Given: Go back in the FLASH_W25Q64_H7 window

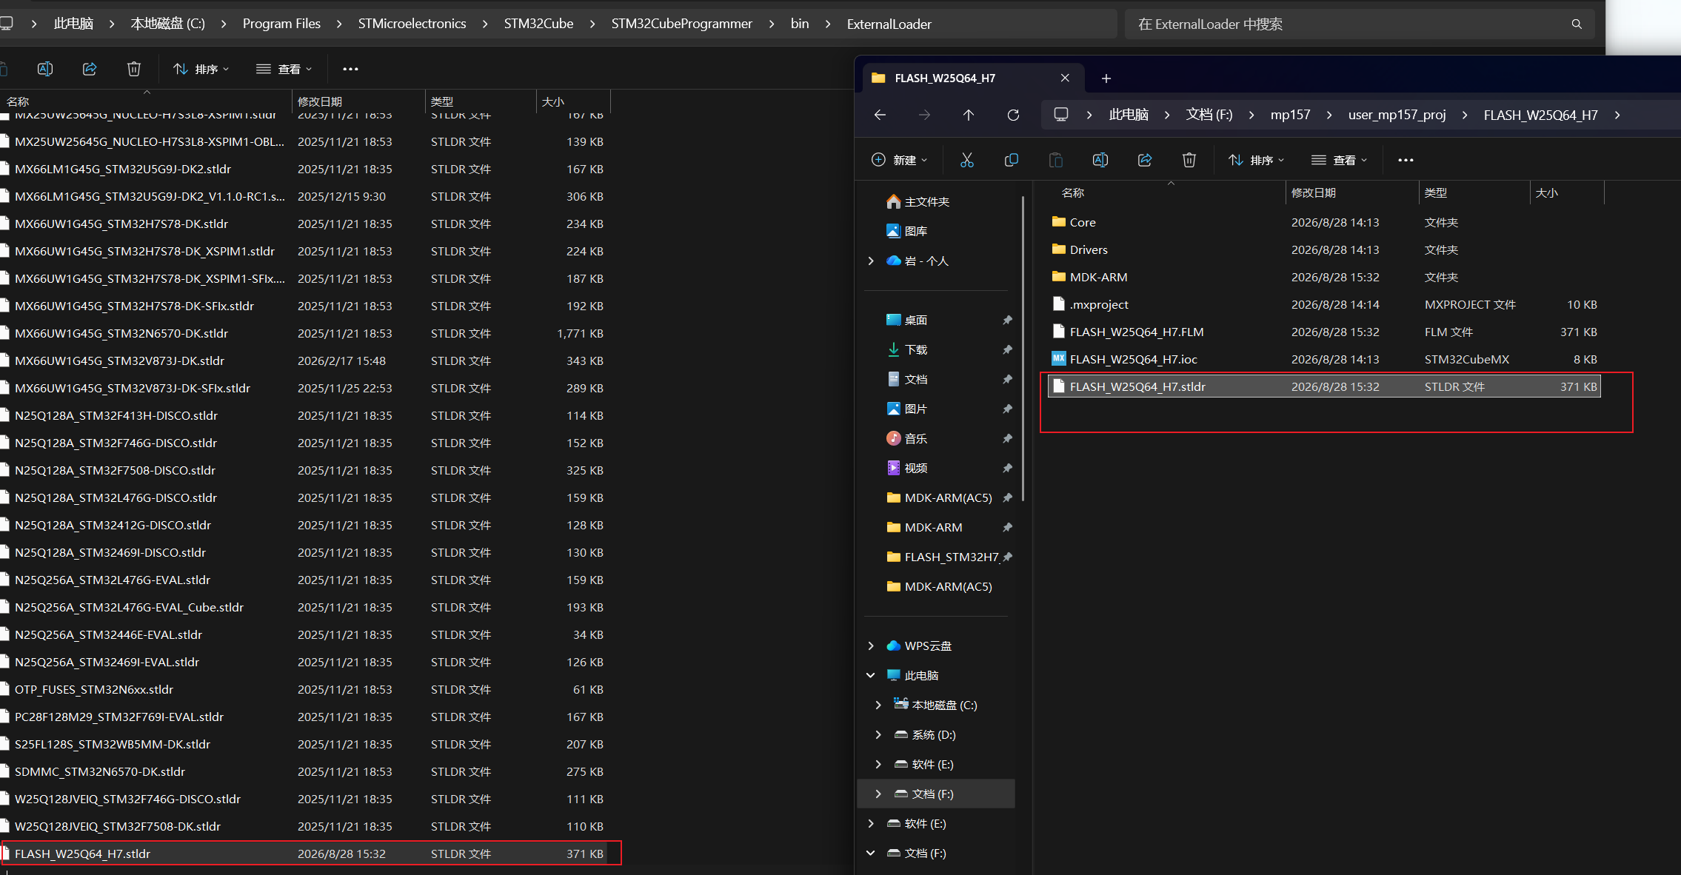Looking at the screenshot, I should click(x=880, y=115).
